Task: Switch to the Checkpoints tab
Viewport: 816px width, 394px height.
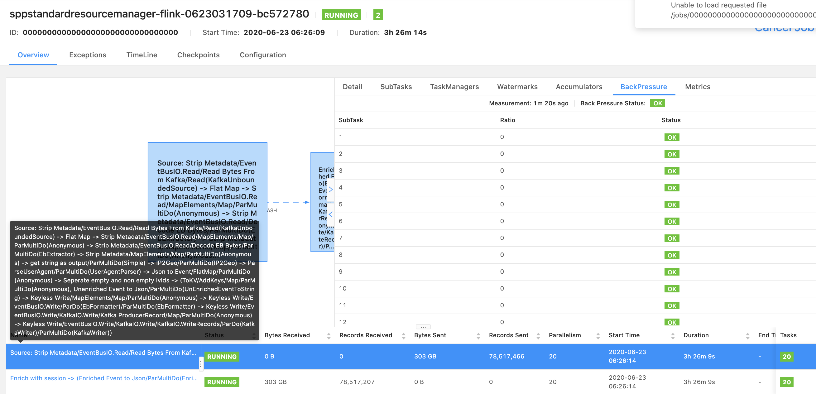Action: point(198,55)
